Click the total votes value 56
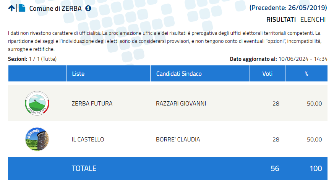 click(275, 168)
